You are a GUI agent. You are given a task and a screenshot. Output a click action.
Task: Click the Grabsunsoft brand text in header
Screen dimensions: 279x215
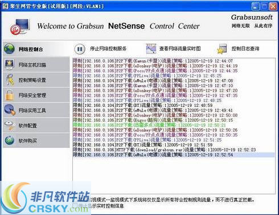click(x=252, y=17)
